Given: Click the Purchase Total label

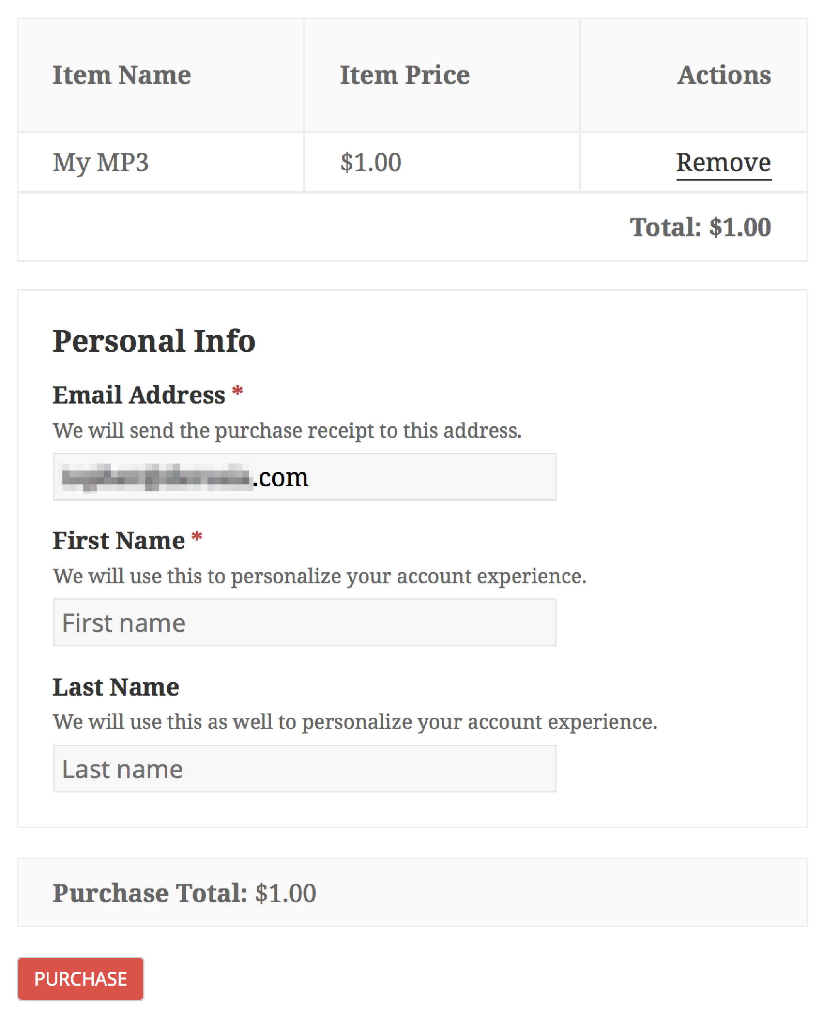Looking at the screenshot, I should [150, 893].
